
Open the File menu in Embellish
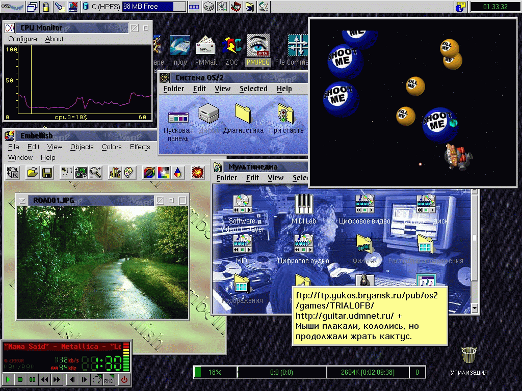[x=14, y=147]
